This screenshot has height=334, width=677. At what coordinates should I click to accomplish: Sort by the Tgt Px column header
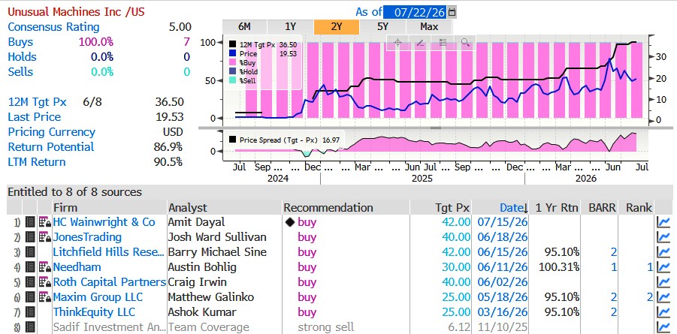[x=452, y=208]
